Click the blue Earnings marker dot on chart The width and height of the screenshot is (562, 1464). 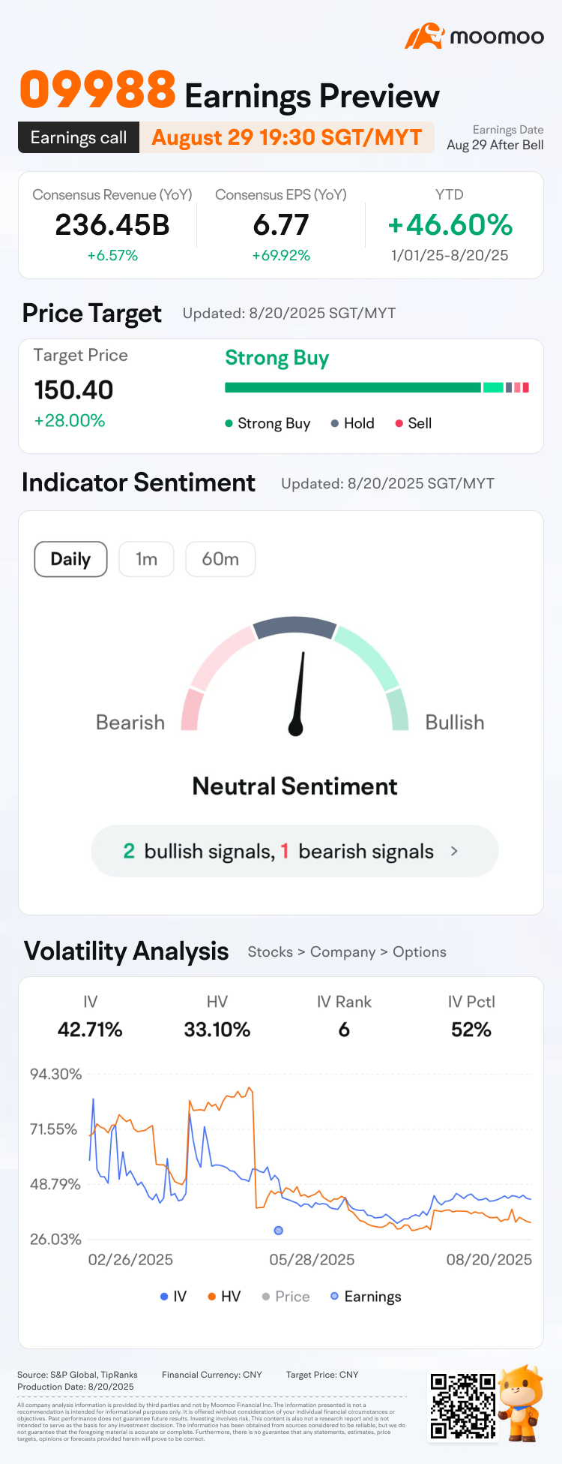[279, 1231]
